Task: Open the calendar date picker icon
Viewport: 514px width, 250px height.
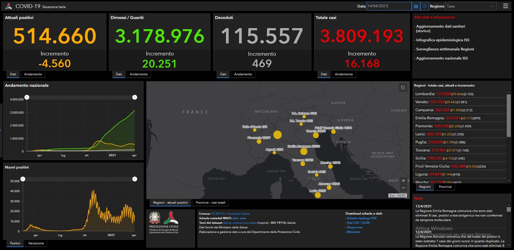Action: pyautogui.click(x=416, y=6)
